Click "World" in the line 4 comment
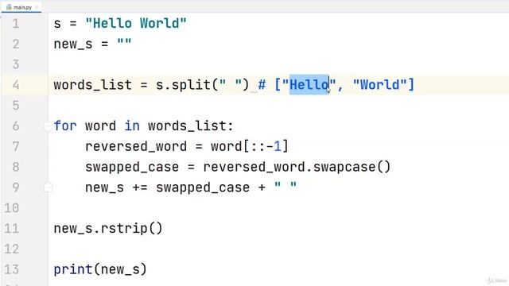This screenshot has width=509, height=286. coord(380,85)
